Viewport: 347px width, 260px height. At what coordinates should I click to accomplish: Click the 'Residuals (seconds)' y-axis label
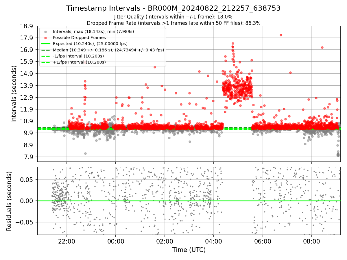[9, 201]
